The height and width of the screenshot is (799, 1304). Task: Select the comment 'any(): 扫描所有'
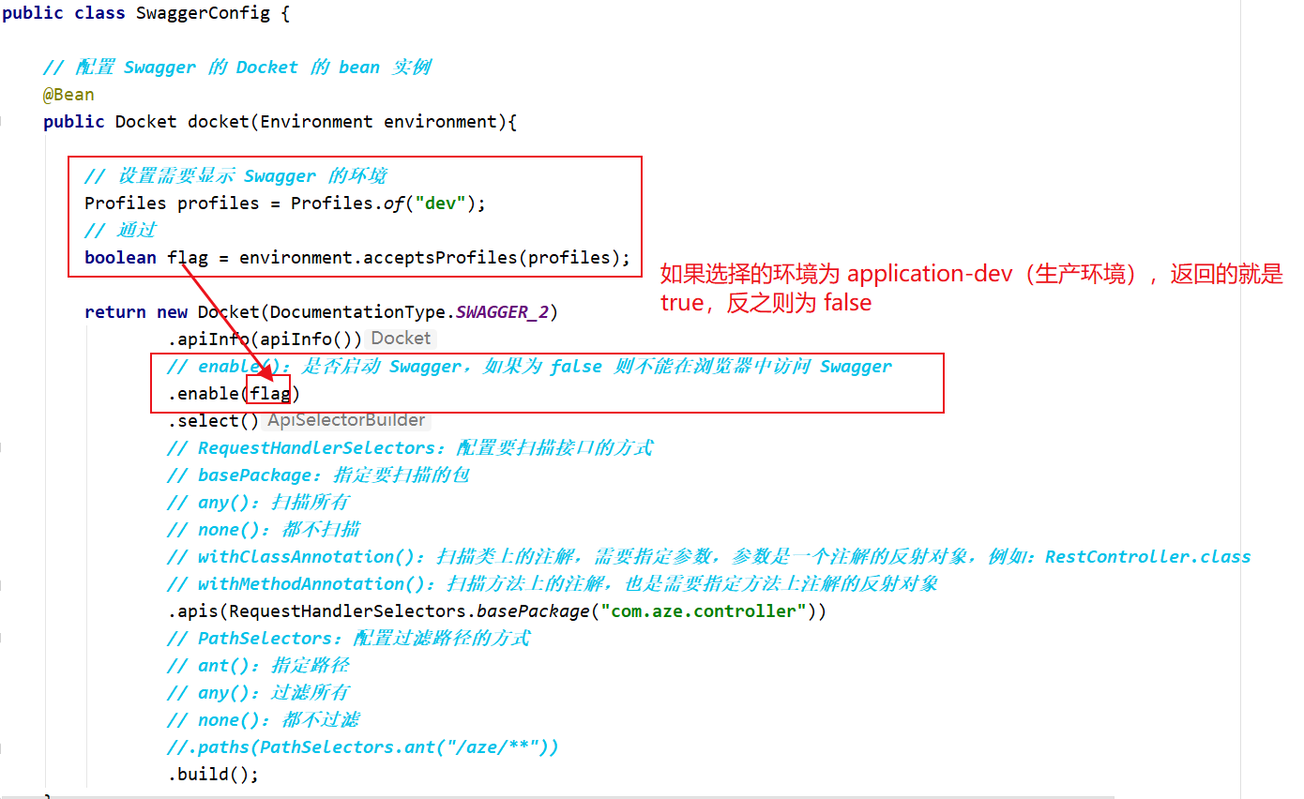[259, 503]
